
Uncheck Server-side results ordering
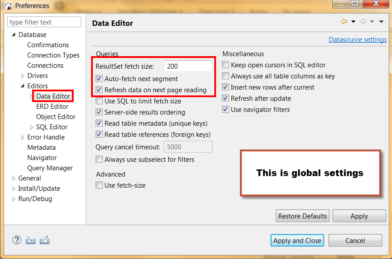tap(99, 111)
